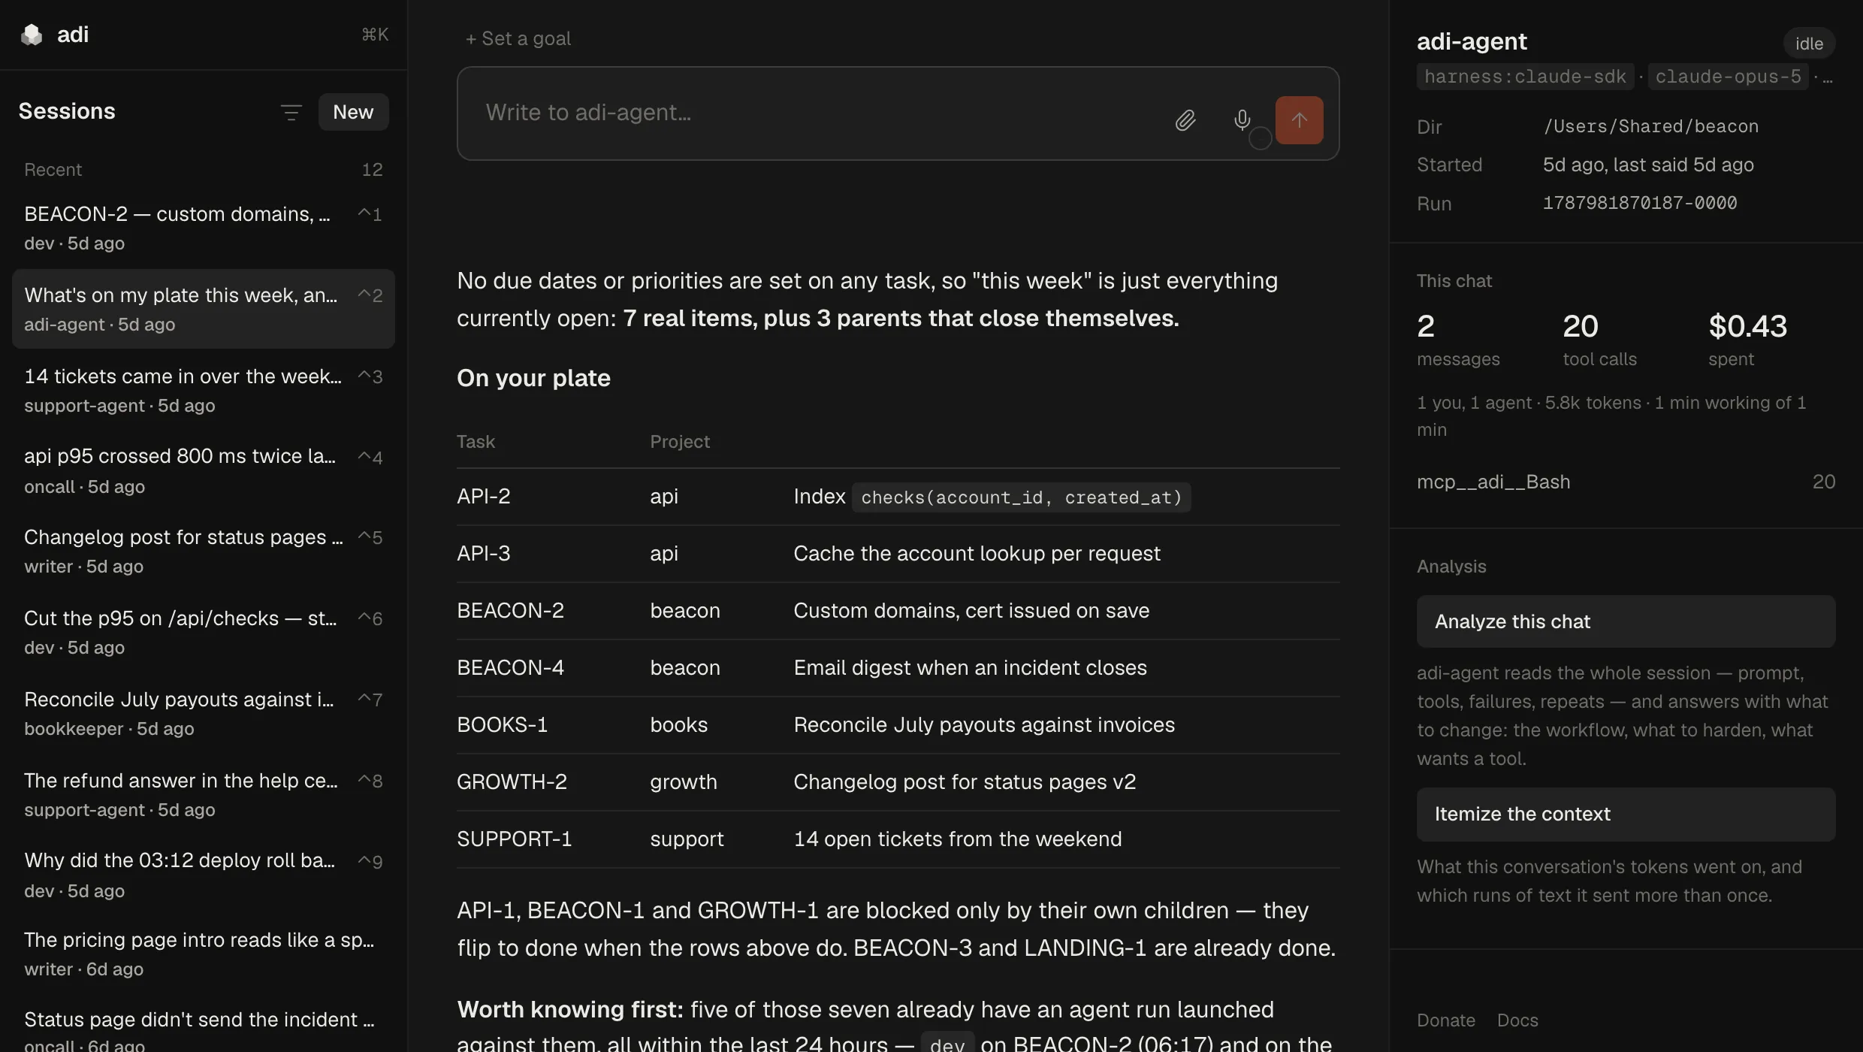Click the checks(account_id, created_at) code snippet

(1021, 497)
